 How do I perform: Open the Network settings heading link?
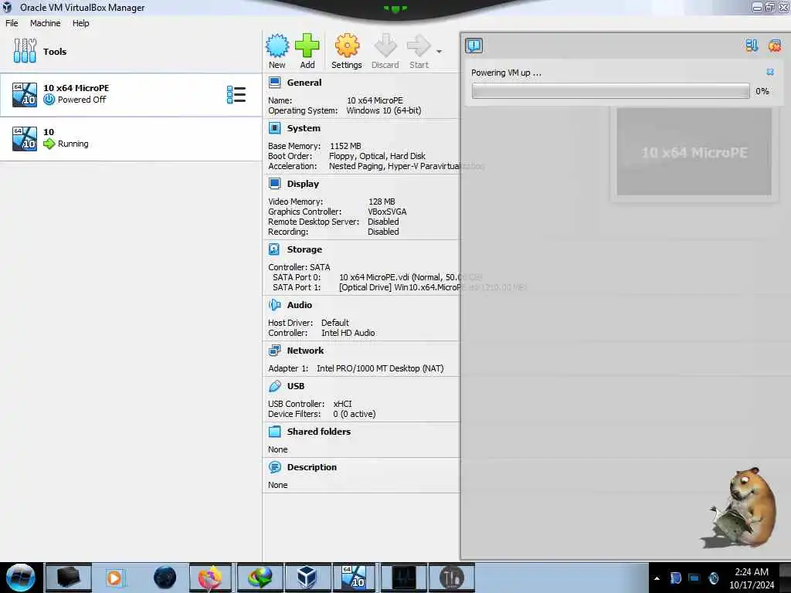coord(305,351)
